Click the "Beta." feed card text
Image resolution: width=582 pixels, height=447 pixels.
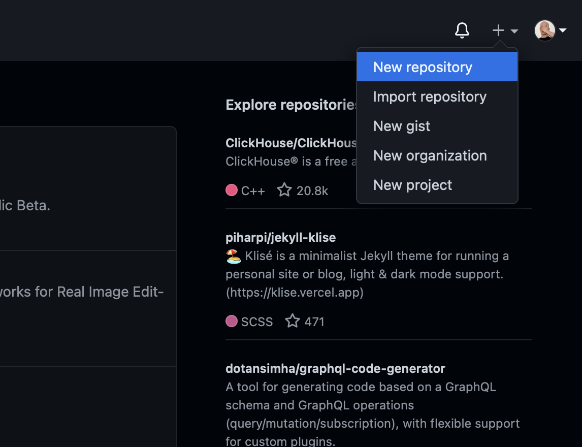33,205
